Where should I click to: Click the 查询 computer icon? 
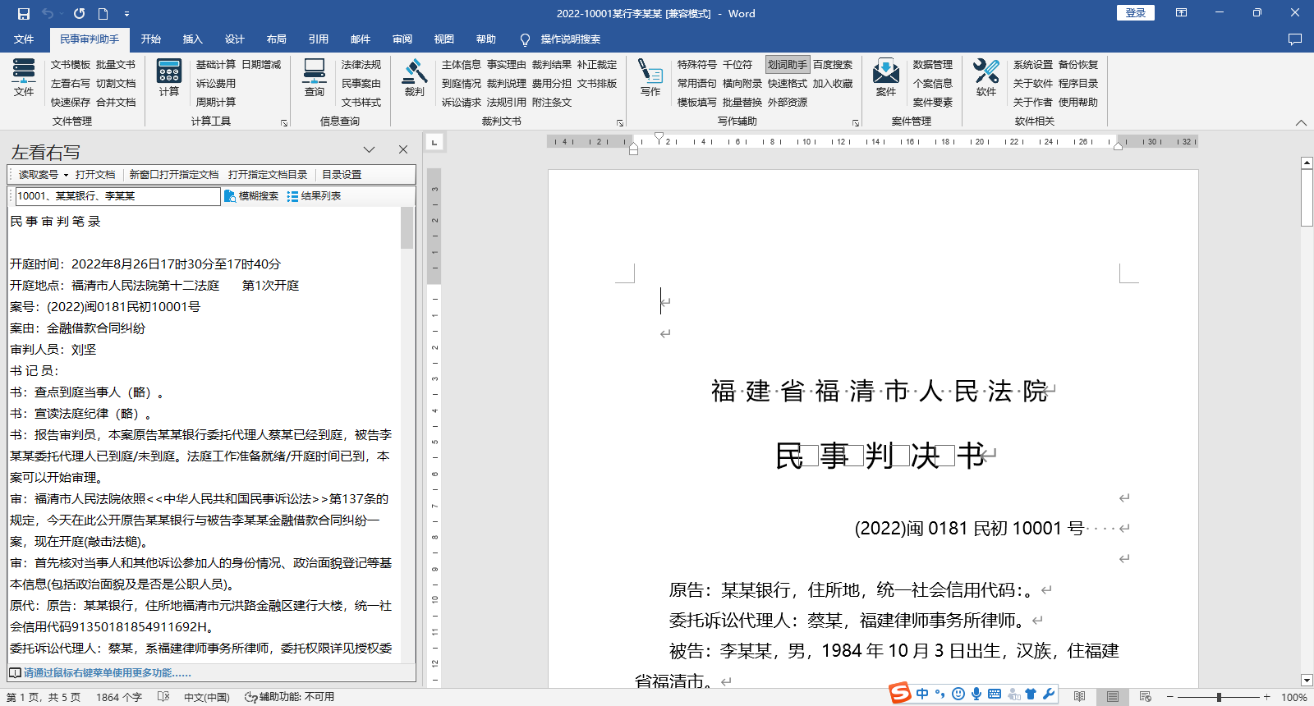click(x=315, y=77)
